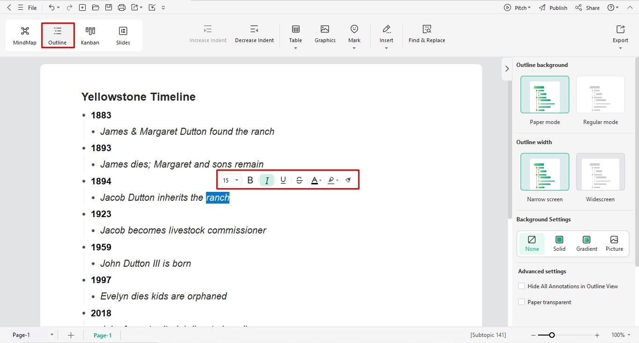Viewport: 639px width, 343px height.
Task: Select None background setting
Action: pyautogui.click(x=532, y=244)
